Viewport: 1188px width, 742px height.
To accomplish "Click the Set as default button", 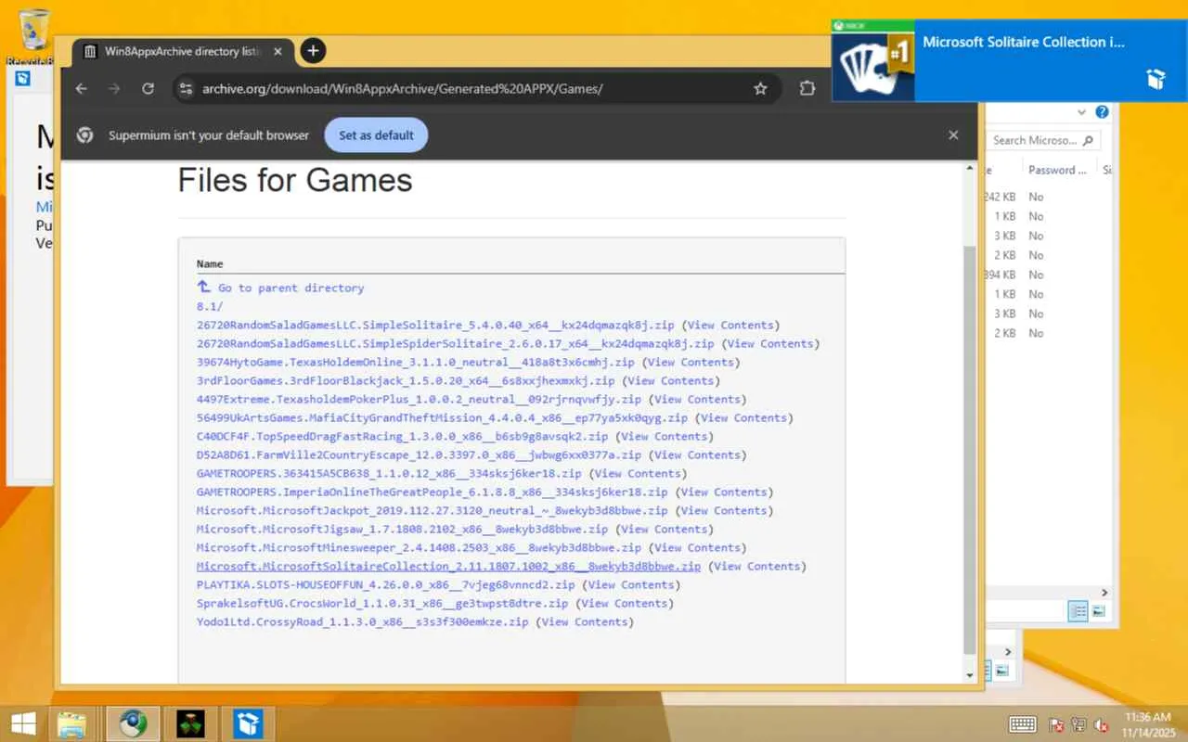I will click(x=376, y=134).
